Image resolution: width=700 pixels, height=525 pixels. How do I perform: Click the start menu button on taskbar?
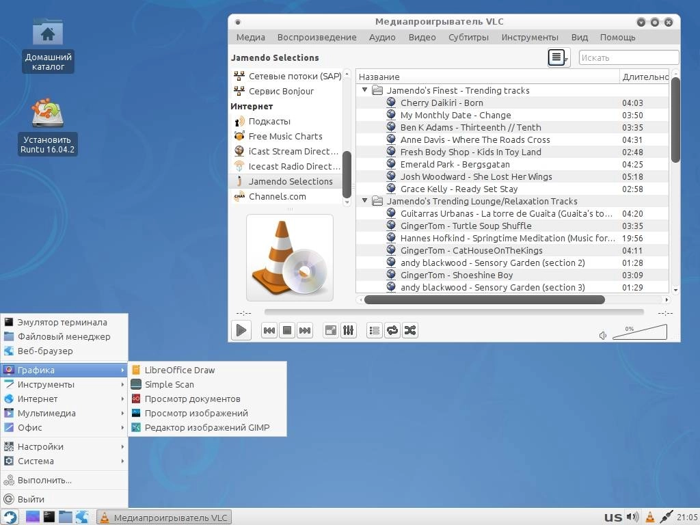coord(10,517)
